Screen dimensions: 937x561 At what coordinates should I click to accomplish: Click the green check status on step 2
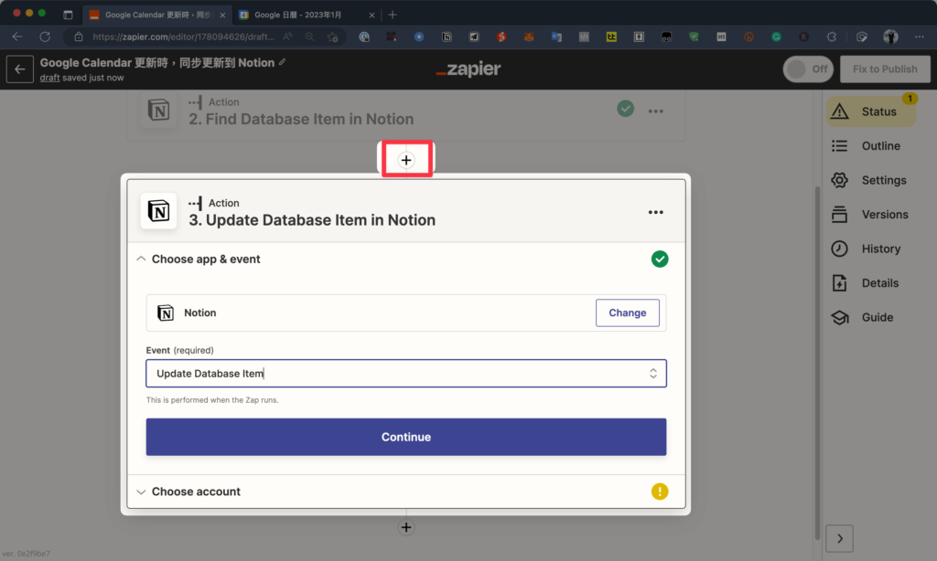pyautogui.click(x=626, y=110)
